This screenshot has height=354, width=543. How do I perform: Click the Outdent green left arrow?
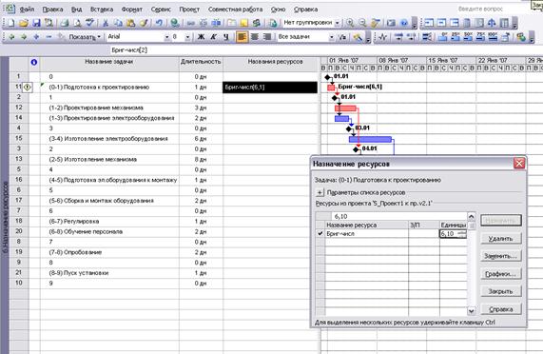[11, 37]
